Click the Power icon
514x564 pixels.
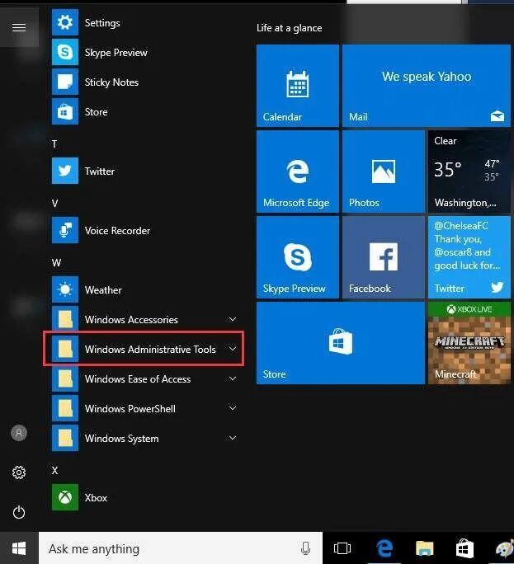(19, 512)
